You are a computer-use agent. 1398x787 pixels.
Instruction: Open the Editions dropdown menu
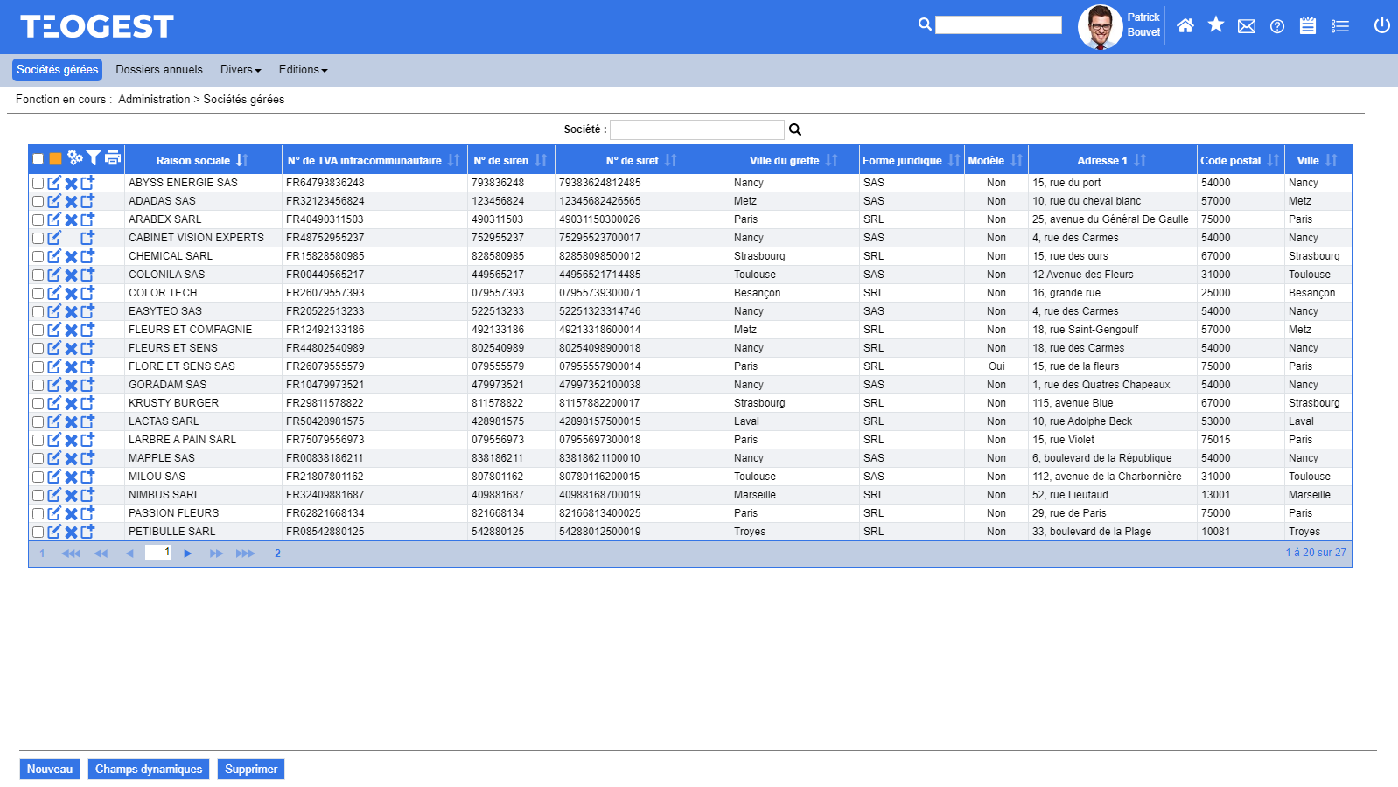(303, 70)
